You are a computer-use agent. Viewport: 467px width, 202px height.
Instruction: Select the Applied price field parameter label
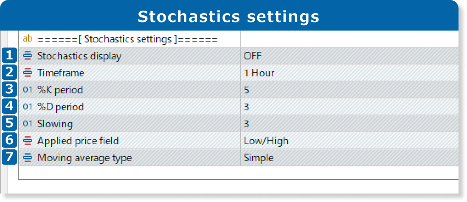pos(78,141)
